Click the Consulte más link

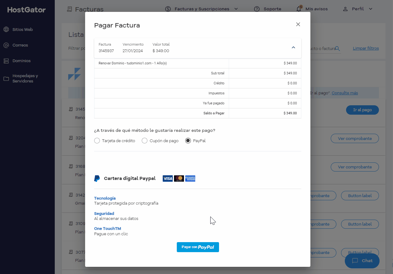345,93
